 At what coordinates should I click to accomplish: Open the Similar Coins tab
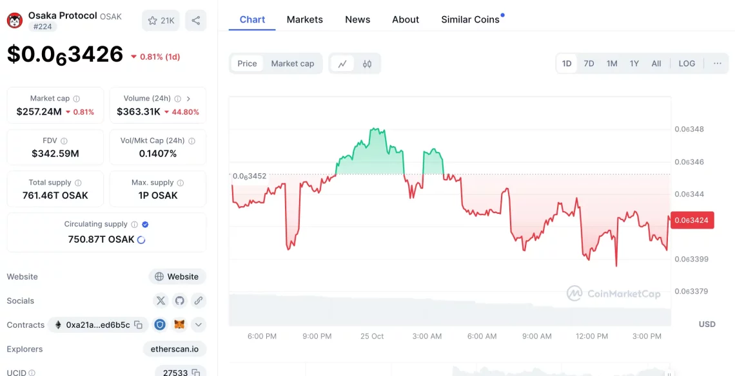[470, 19]
